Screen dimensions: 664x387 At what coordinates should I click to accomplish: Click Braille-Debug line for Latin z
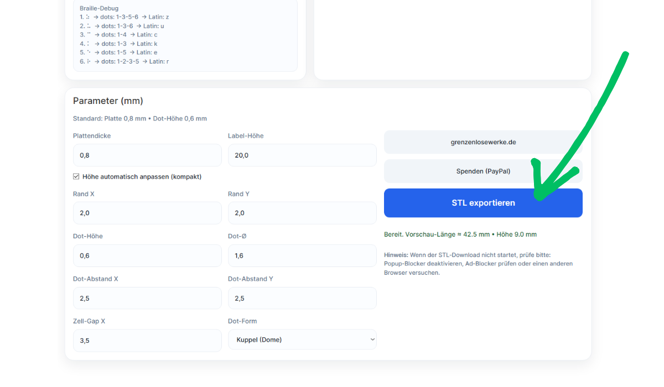click(124, 17)
